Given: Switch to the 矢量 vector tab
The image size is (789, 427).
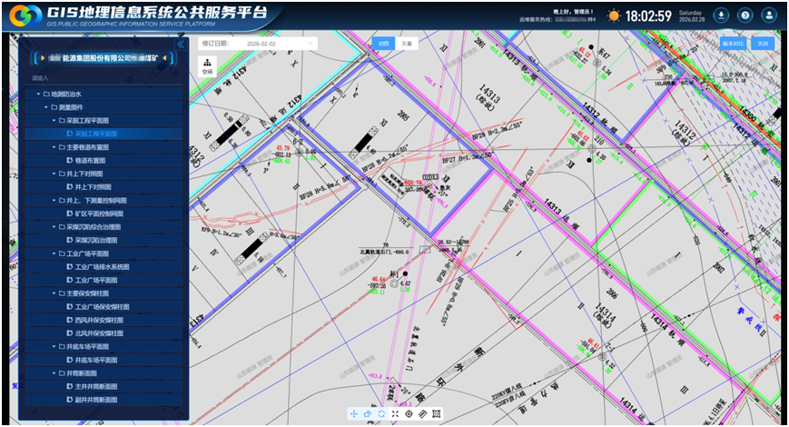Looking at the screenshot, I should click(407, 44).
